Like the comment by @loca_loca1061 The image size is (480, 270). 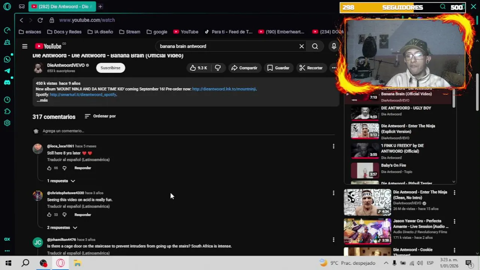pyautogui.click(x=49, y=168)
